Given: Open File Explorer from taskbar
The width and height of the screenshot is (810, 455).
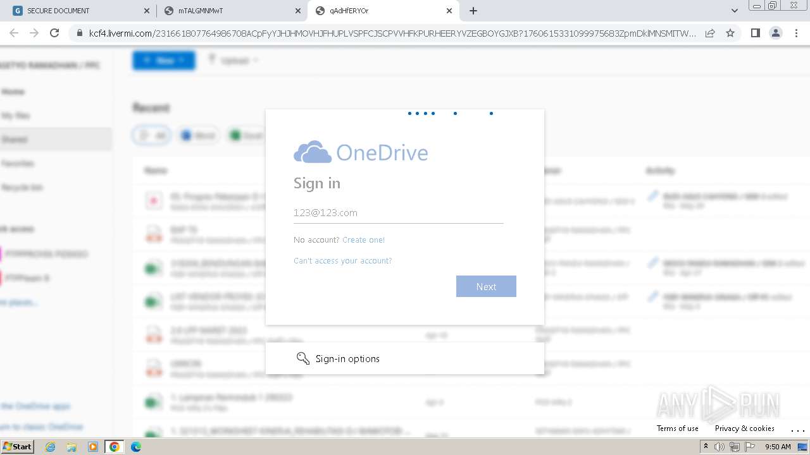Looking at the screenshot, I should [72, 447].
